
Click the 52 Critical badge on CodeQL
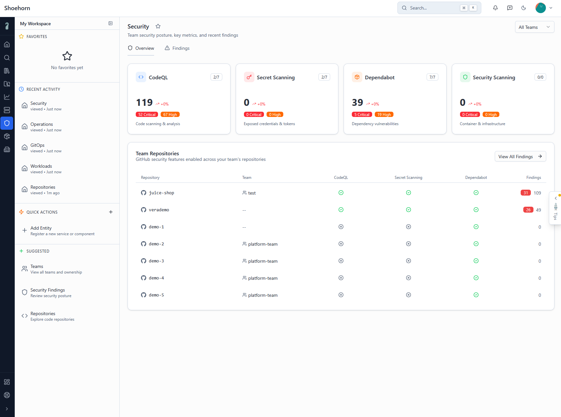click(147, 115)
